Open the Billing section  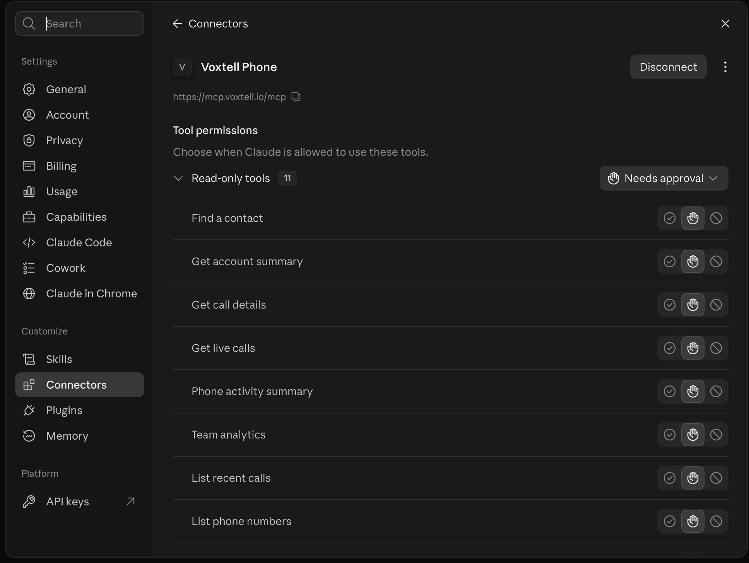pos(80,166)
